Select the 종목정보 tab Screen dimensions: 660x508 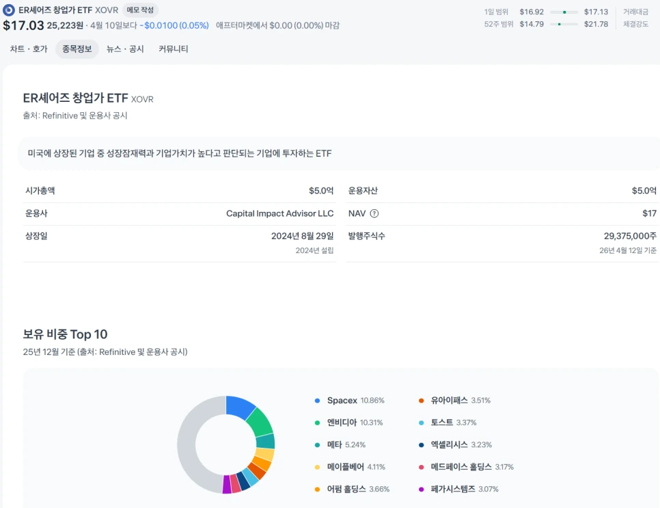pos(77,49)
